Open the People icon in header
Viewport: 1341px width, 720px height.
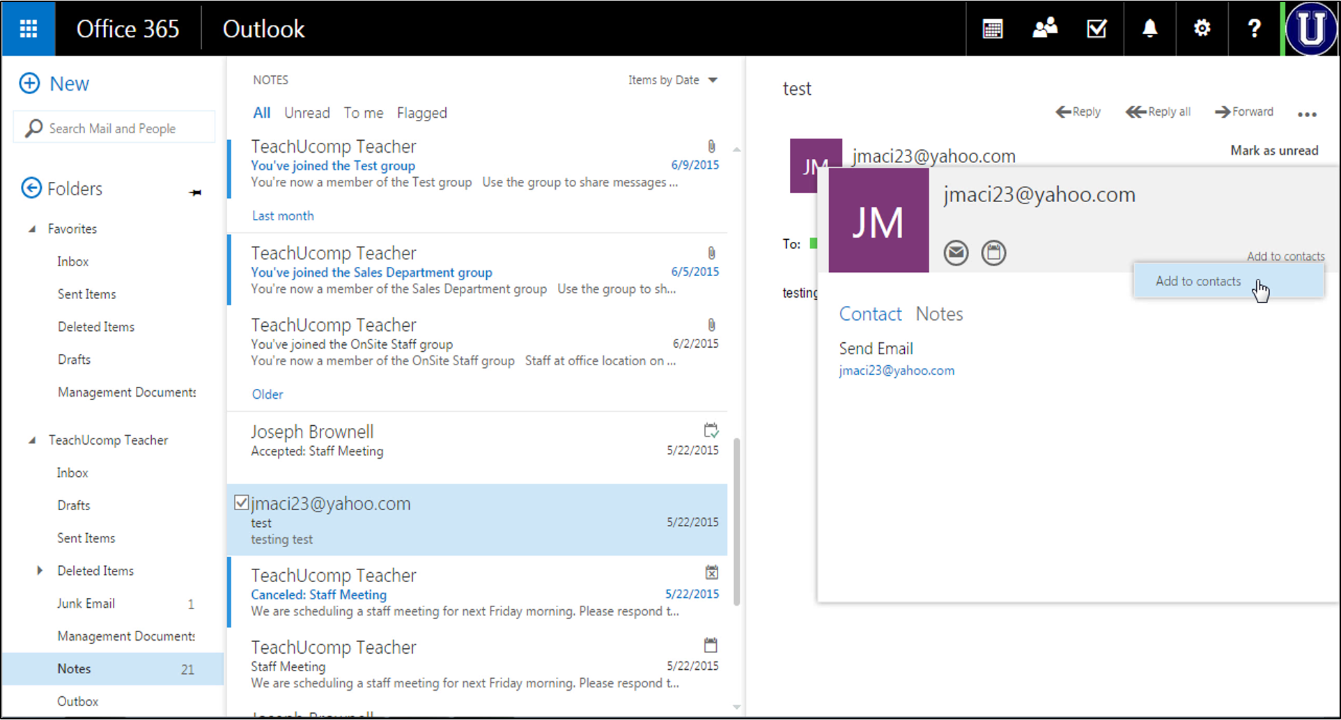(1044, 29)
